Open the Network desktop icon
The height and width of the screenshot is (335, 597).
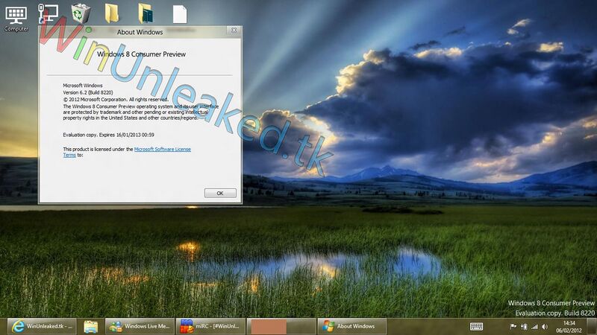(x=49, y=13)
